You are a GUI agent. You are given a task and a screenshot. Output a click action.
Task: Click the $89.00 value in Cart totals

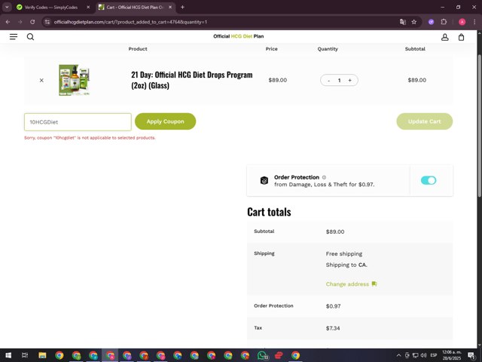(x=335, y=232)
